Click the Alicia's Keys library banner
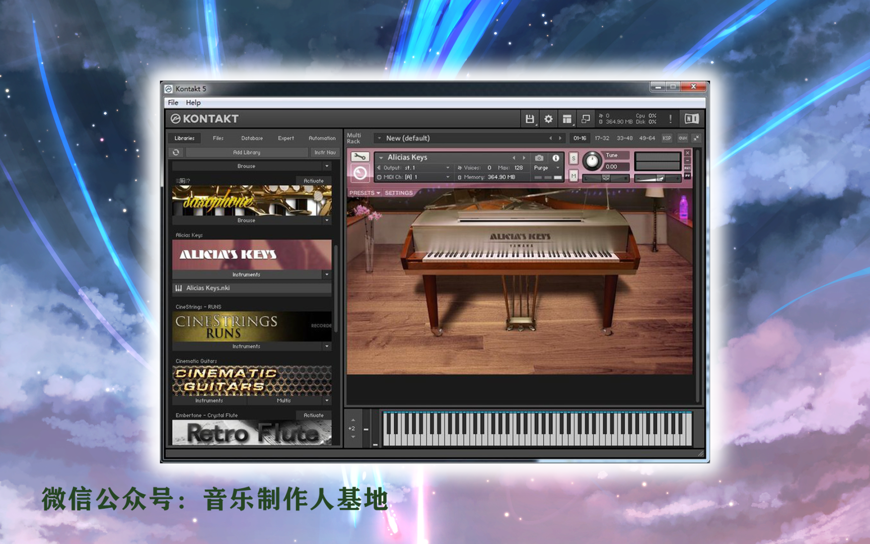This screenshot has height=544, width=870. coord(252,254)
